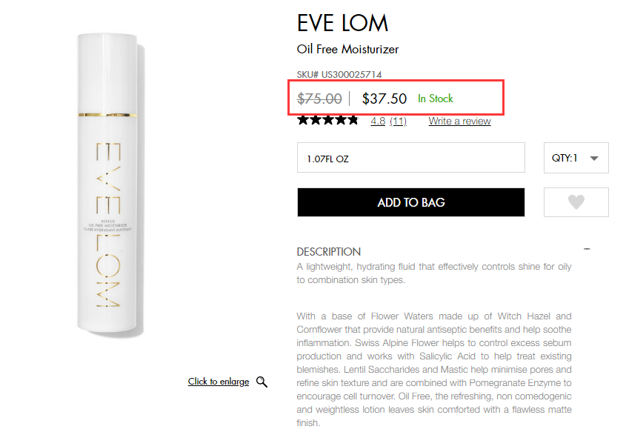
Task: Click the EVE LOM brand title
Action: click(x=342, y=23)
